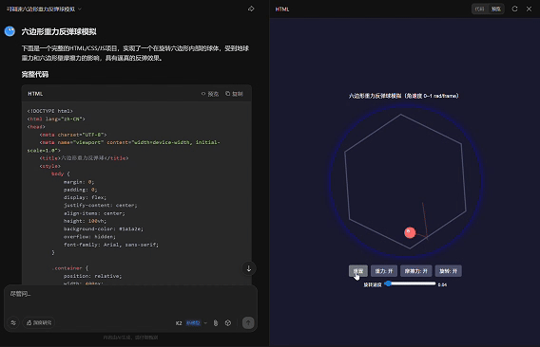Send message with the up-arrow button
Viewport: 540px width, 347px height.
248,322
